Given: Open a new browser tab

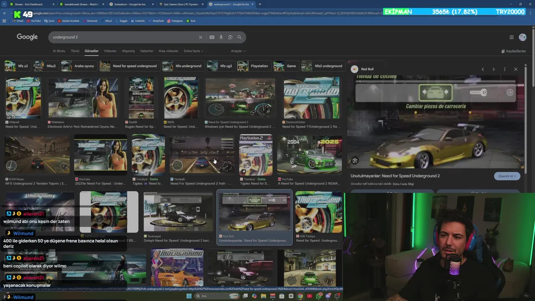Looking at the screenshot, I should tap(260, 4).
